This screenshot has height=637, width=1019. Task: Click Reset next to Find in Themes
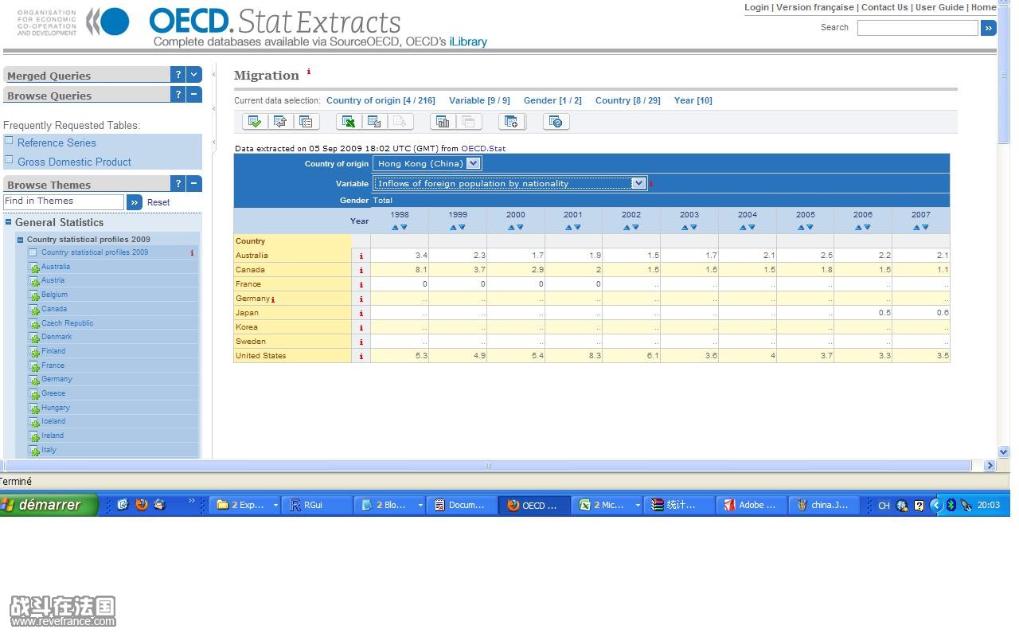coord(158,202)
